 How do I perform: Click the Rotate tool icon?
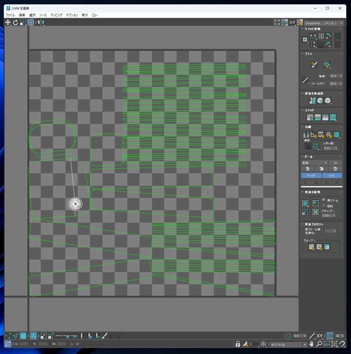[15, 22]
